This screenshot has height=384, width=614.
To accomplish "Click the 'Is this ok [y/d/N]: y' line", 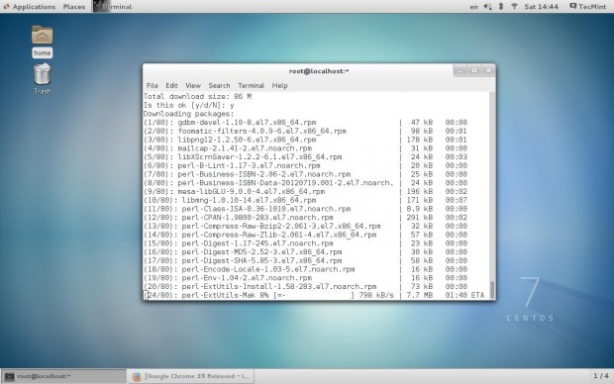I will pos(189,105).
